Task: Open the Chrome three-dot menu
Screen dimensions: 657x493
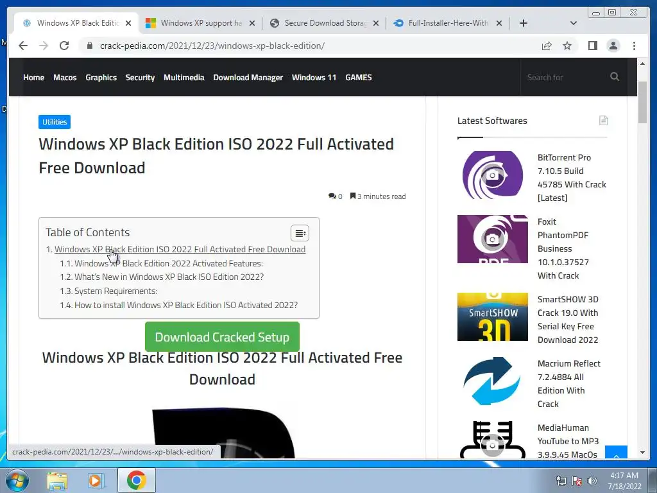Action: [634, 46]
